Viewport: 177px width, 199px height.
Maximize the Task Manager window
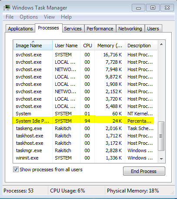click(x=153, y=8)
